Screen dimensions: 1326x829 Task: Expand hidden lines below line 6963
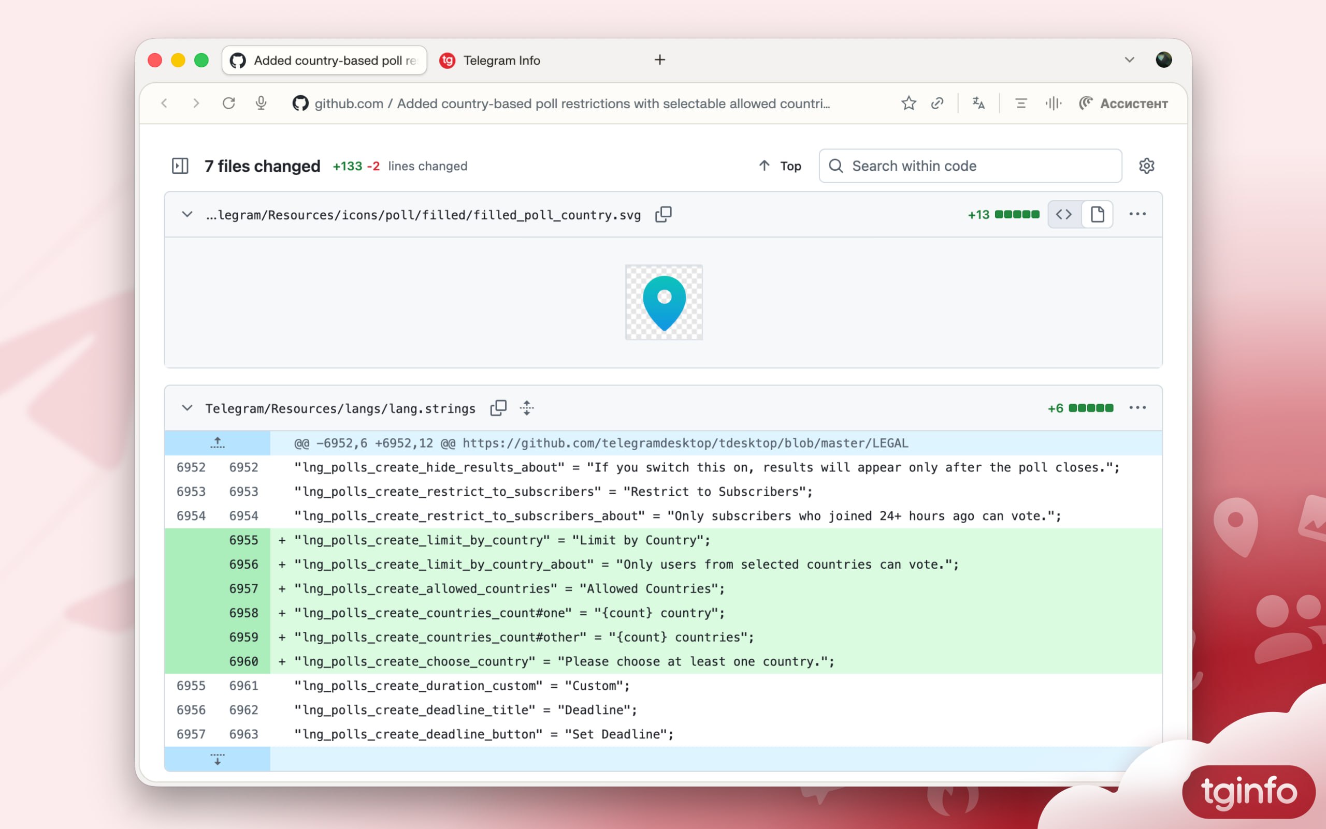tap(218, 759)
